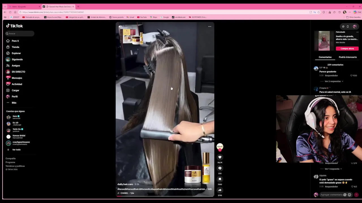The image size is (362, 203).
Task: Expand Ver 2 respuestas under D.P comment
Action: [x=334, y=81]
